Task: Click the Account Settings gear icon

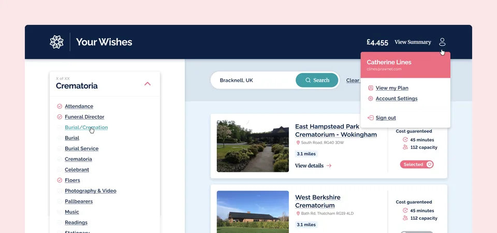Action: [371, 98]
